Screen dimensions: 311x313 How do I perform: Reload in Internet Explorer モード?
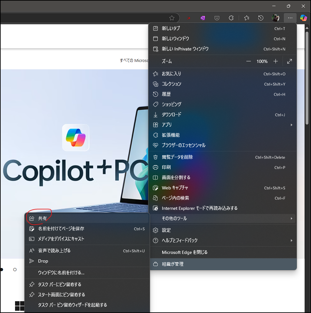click(223, 208)
